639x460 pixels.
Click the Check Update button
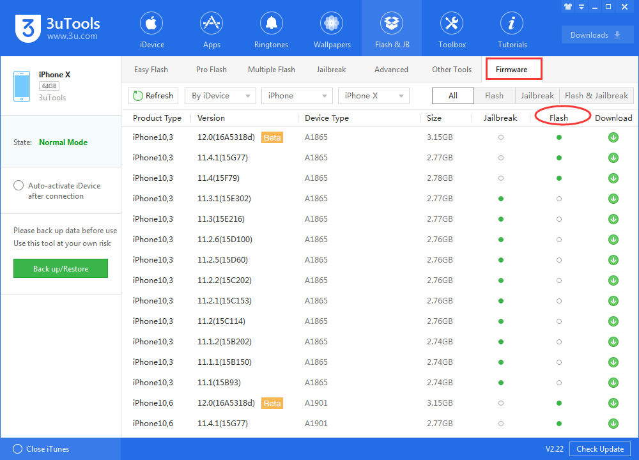(599, 449)
